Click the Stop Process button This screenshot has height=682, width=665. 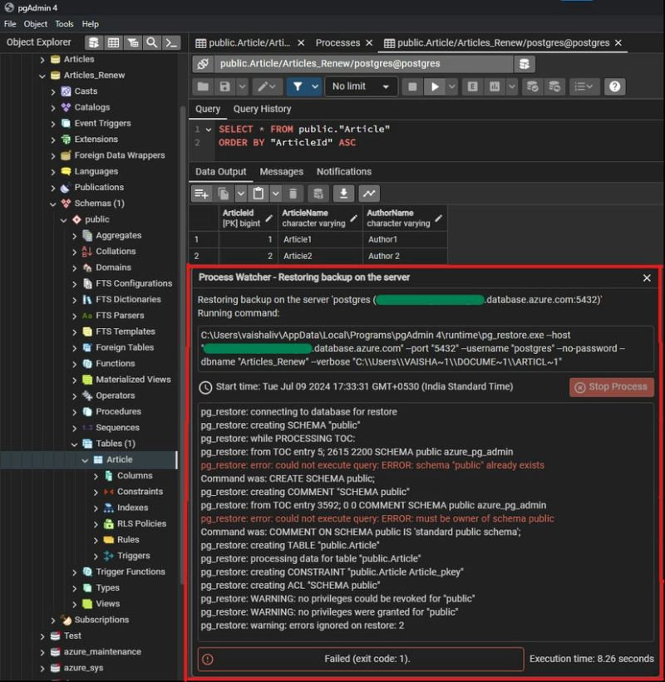tap(611, 386)
